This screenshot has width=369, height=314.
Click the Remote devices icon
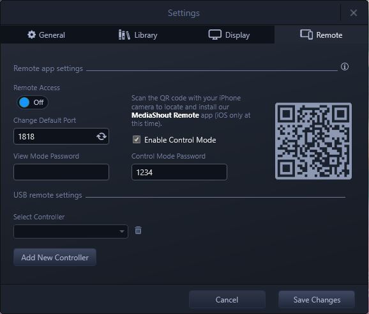[x=306, y=35]
